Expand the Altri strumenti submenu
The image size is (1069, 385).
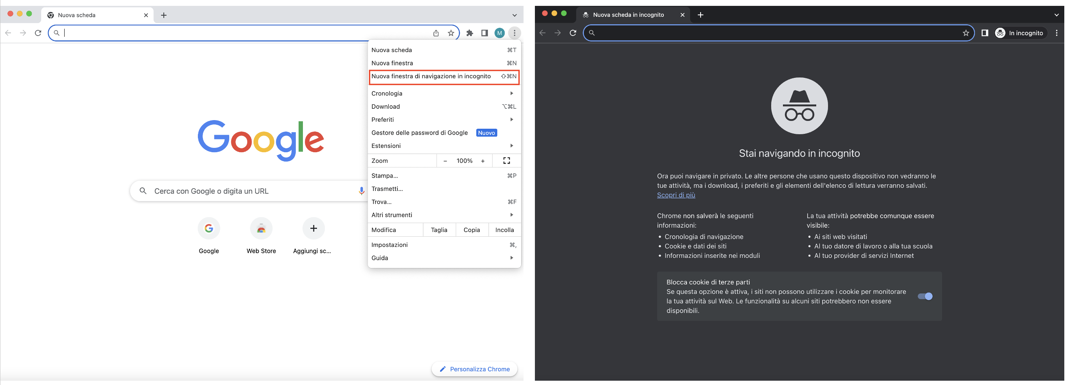click(444, 215)
